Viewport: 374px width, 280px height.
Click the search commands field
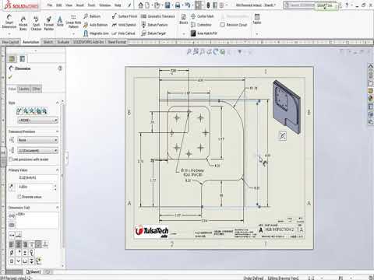pos(300,5)
